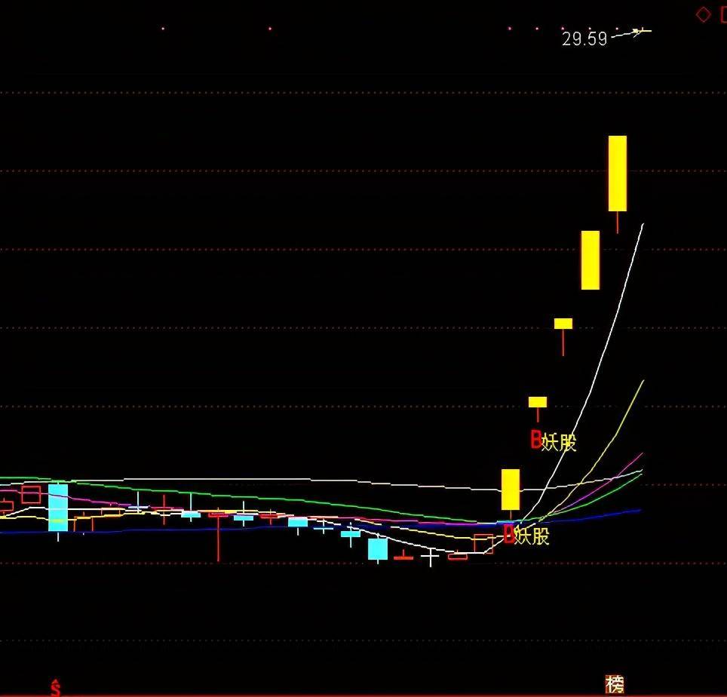Click the red S marker at bottom left

(x=55, y=688)
